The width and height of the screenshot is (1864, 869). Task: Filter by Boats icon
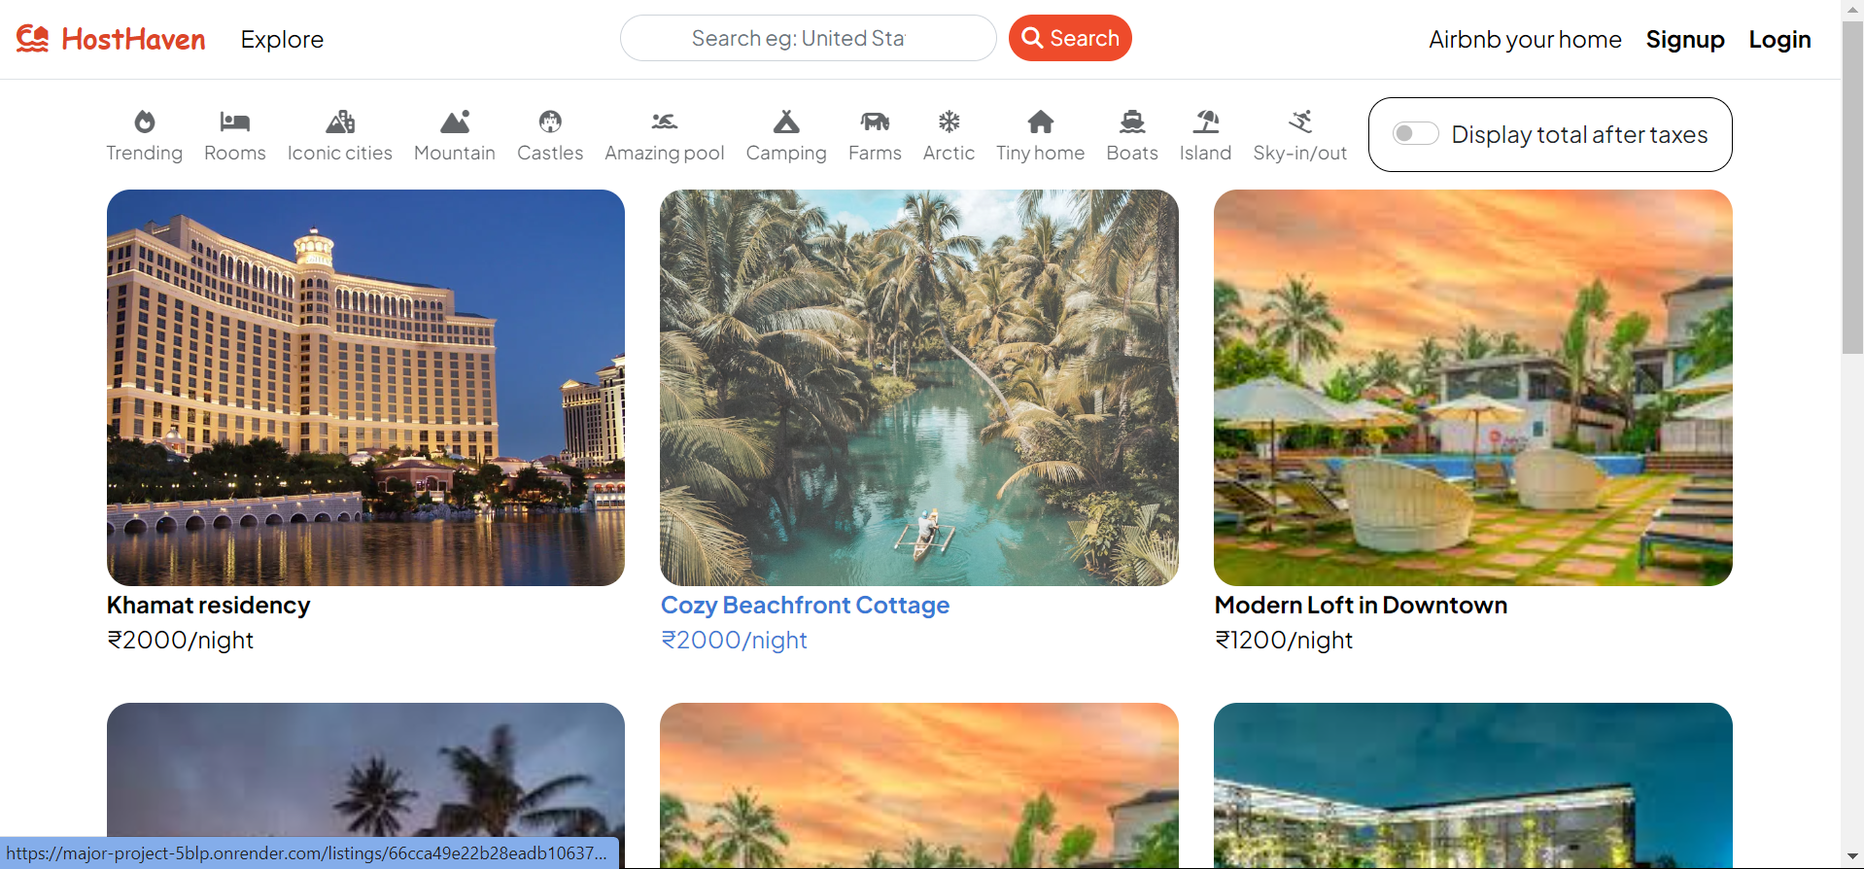tap(1131, 122)
